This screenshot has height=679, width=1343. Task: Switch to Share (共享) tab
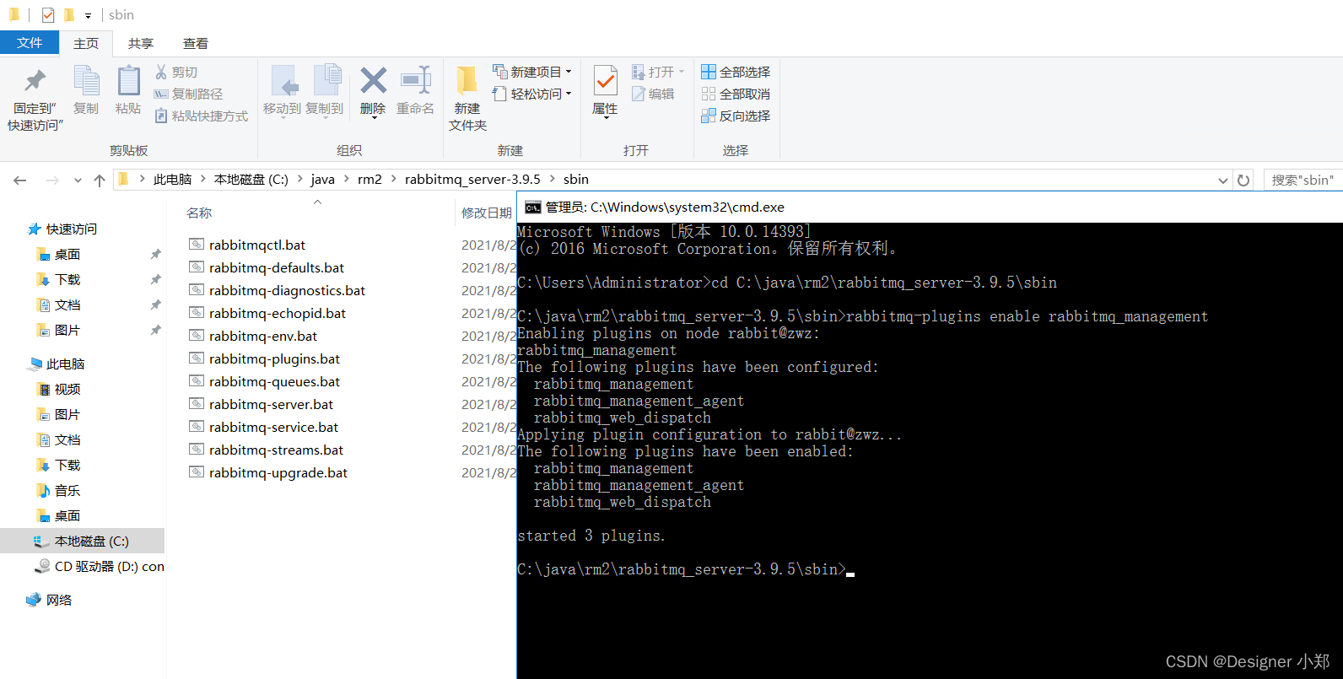(x=141, y=43)
